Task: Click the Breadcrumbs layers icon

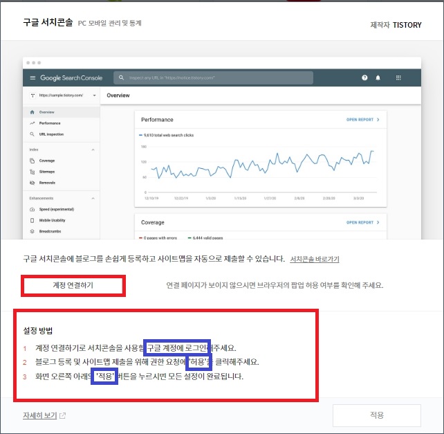Action: 32,231
